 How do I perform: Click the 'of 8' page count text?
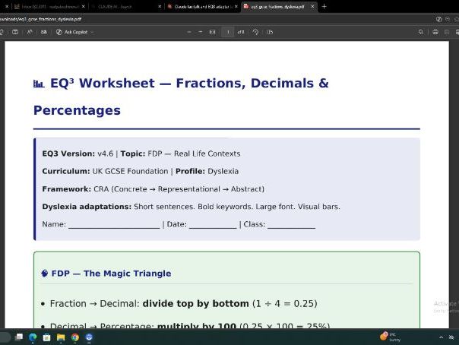[241, 32]
